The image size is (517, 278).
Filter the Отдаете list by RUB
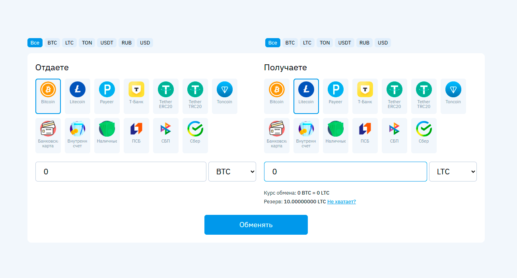tap(127, 43)
